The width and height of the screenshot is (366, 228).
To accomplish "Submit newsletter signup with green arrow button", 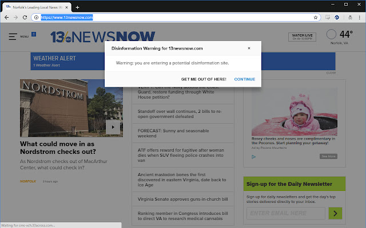I will (x=335, y=213).
